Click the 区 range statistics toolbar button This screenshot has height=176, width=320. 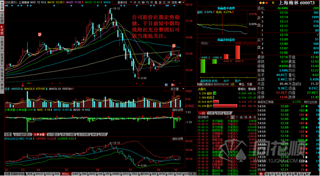click(x=165, y=2)
